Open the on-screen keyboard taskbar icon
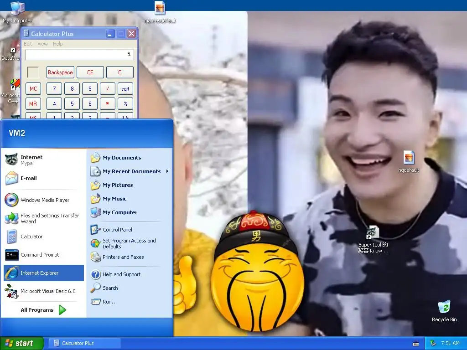467x350 pixels. coord(416,344)
